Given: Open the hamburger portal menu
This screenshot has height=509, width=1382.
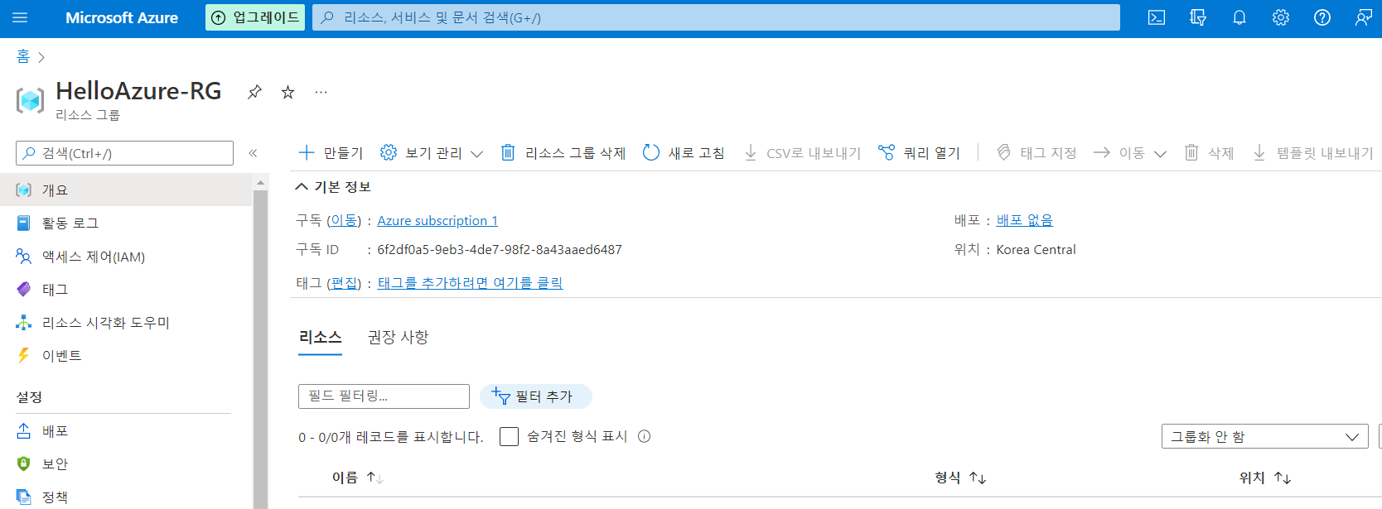Looking at the screenshot, I should (21, 17).
